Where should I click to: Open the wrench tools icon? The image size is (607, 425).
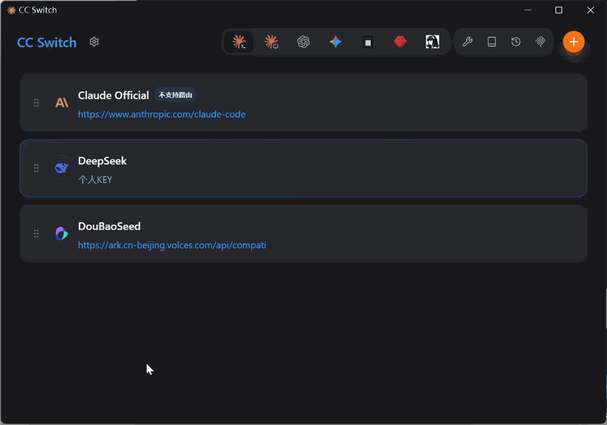[x=467, y=42]
